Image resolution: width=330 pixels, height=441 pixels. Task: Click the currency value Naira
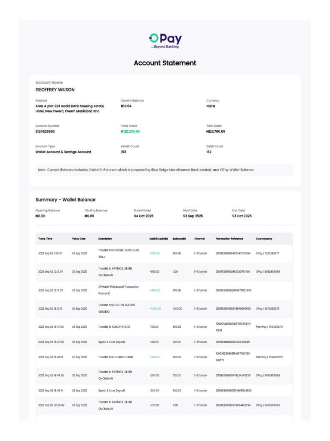pos(211,106)
